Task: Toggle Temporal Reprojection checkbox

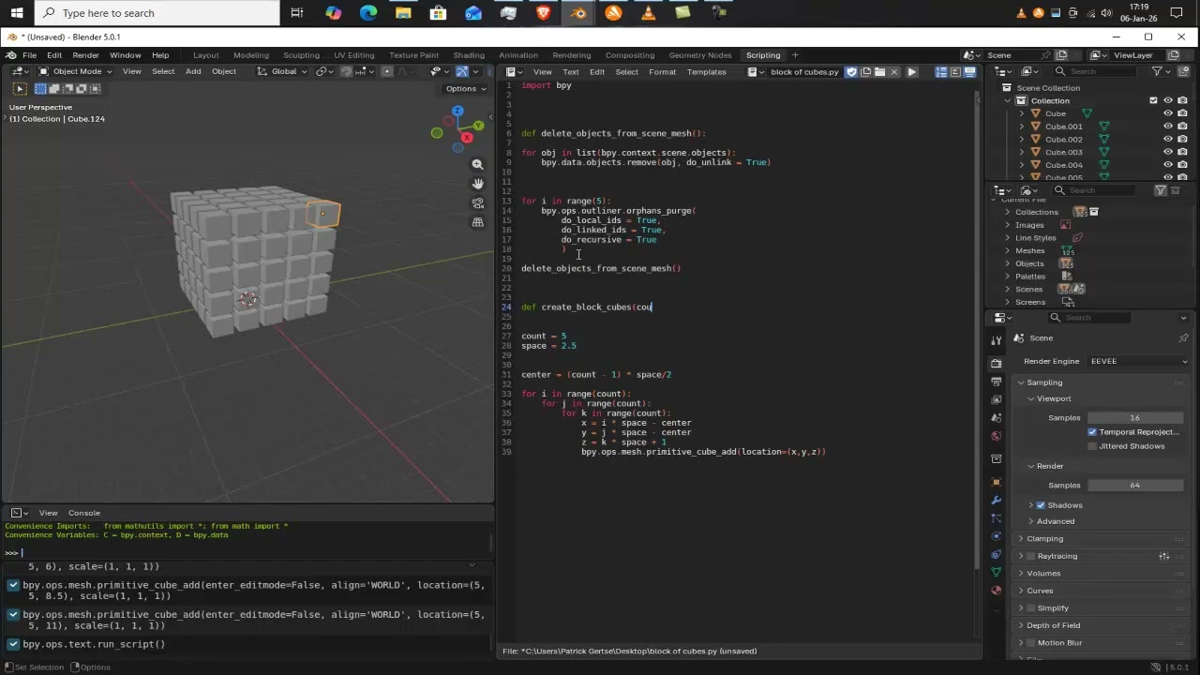Action: point(1092,432)
